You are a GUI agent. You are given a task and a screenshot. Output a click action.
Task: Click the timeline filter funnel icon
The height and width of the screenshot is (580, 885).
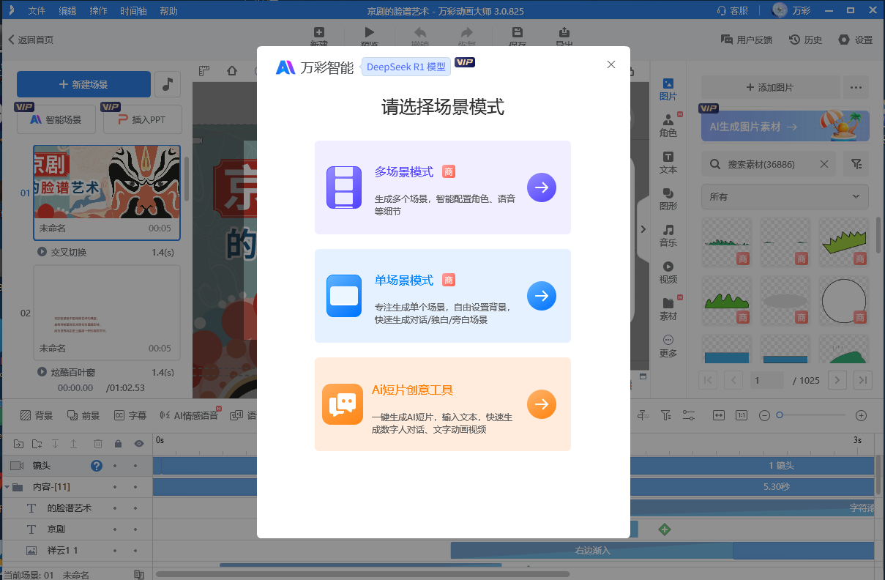point(665,415)
